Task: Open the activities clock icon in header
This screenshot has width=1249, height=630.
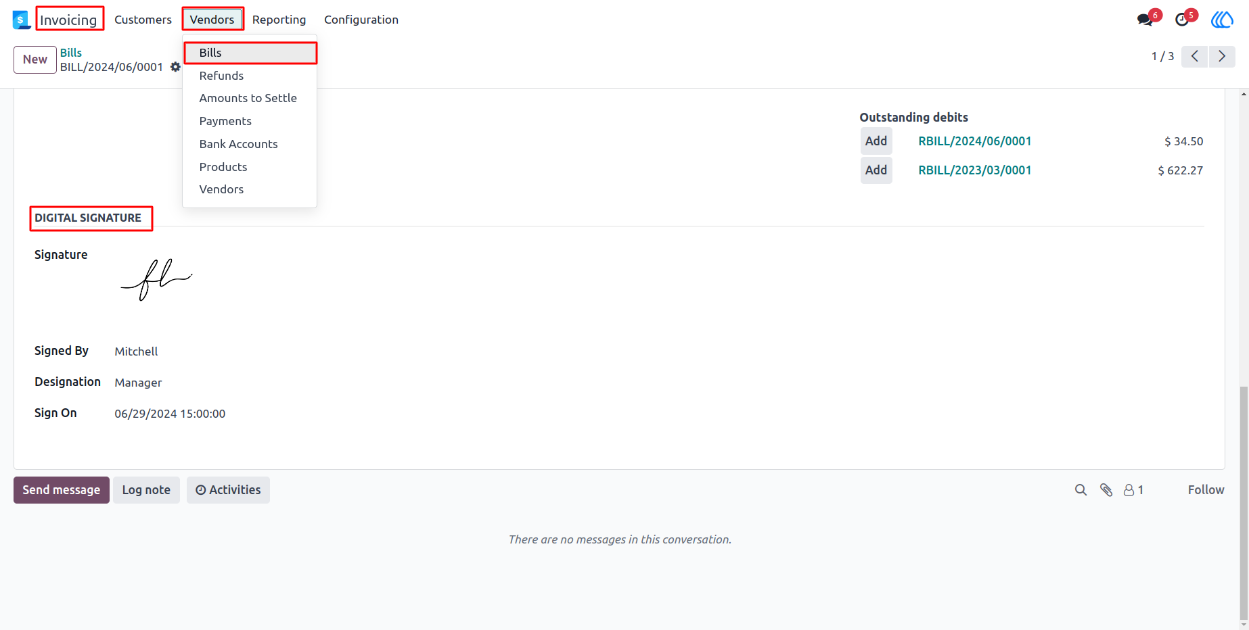Action: point(1182,20)
